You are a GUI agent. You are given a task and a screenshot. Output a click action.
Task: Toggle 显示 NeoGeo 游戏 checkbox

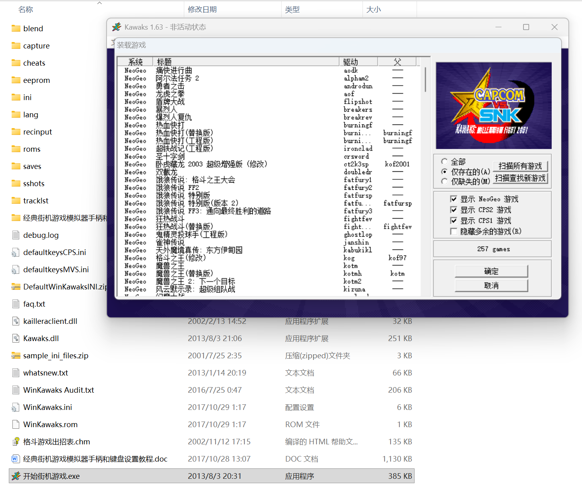pyautogui.click(x=454, y=199)
